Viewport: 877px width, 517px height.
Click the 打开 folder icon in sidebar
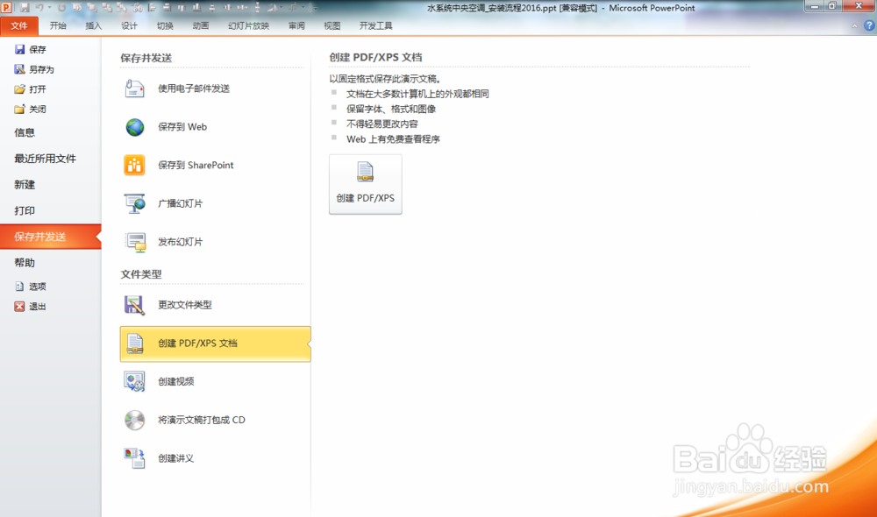pos(19,89)
